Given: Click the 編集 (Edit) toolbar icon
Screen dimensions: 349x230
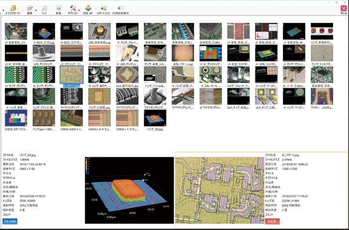Looking at the screenshot, I should [30, 8].
